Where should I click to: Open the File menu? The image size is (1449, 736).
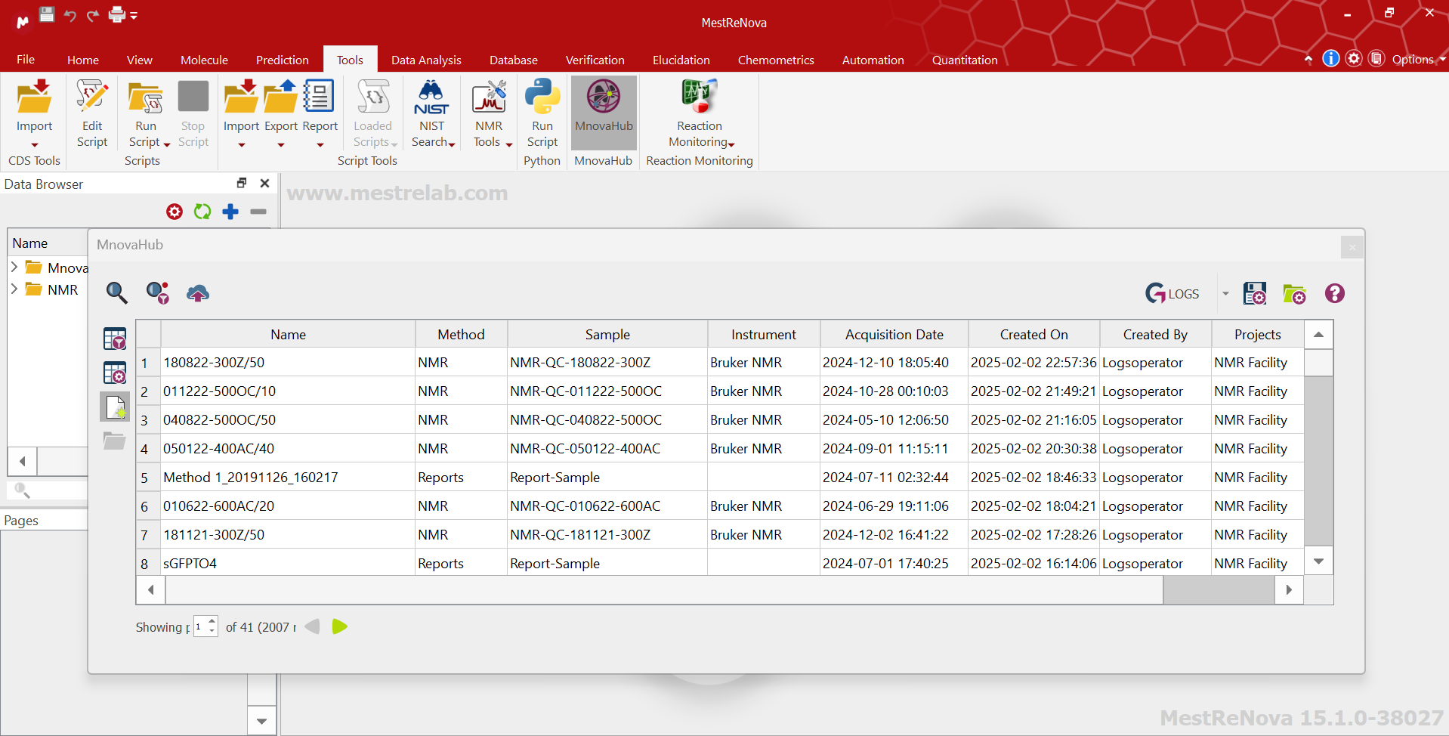[26, 59]
